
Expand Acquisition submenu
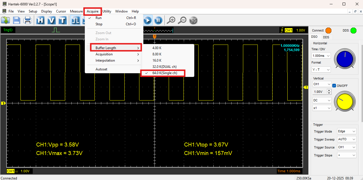tap(114, 54)
